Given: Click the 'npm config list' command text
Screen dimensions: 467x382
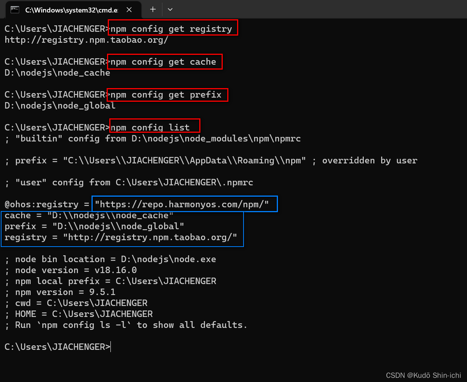Looking at the screenshot, I should (150, 128).
